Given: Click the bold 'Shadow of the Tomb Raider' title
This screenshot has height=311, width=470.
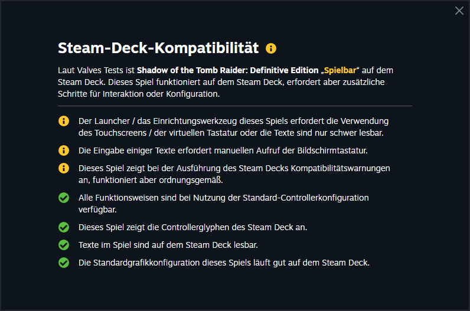Looking at the screenshot, I should point(228,70).
